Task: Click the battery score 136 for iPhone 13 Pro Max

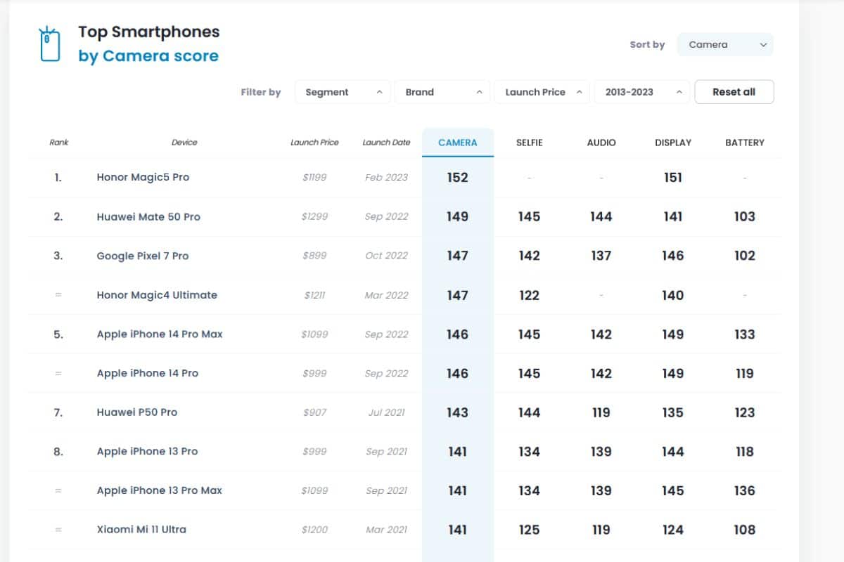Action: [745, 491]
